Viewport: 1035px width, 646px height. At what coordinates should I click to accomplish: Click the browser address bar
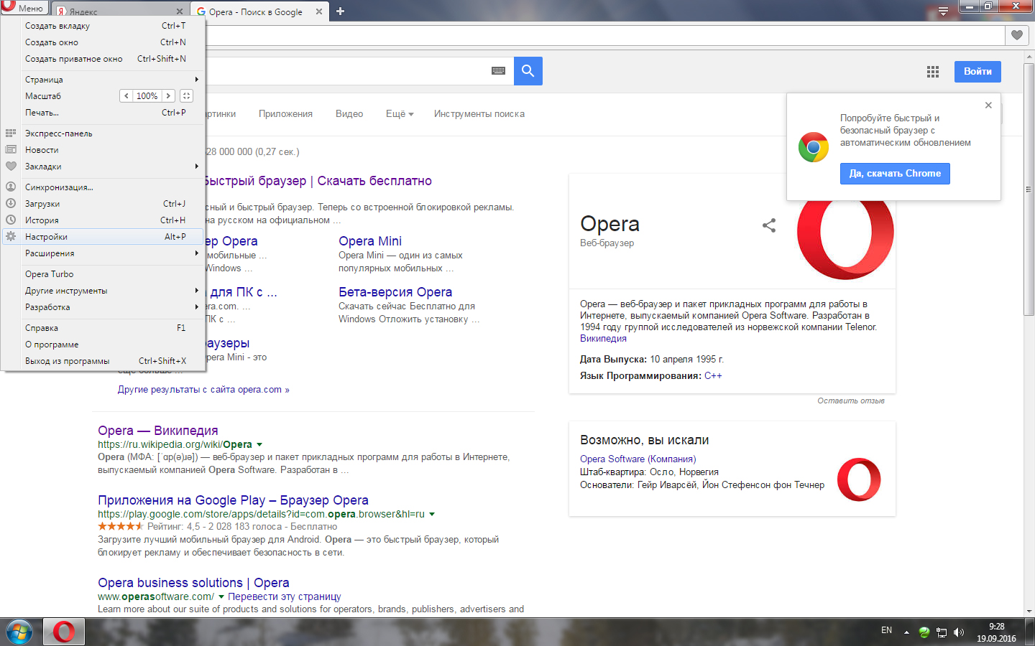click(604, 35)
